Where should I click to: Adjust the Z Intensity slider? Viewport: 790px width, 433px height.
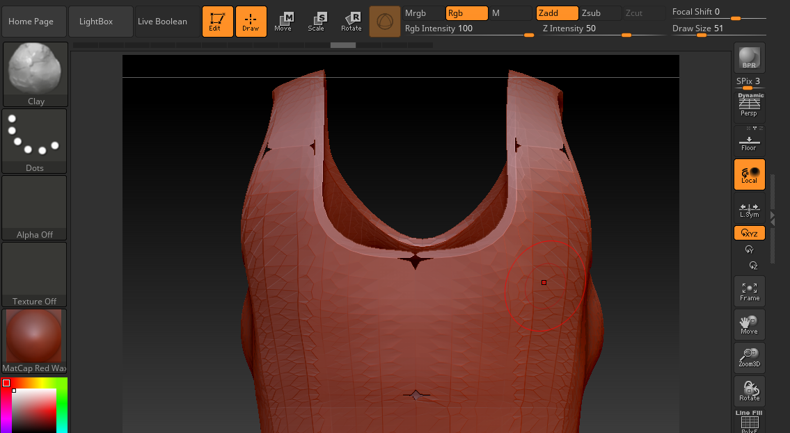603,30
